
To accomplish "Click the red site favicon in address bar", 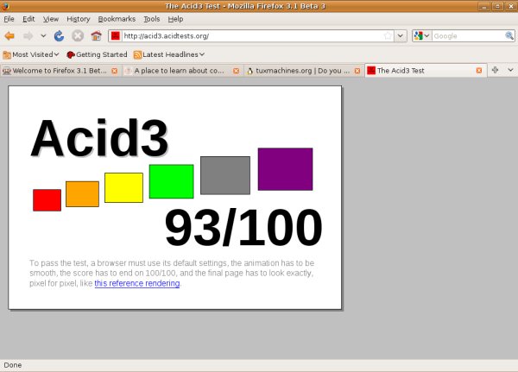I will point(116,35).
